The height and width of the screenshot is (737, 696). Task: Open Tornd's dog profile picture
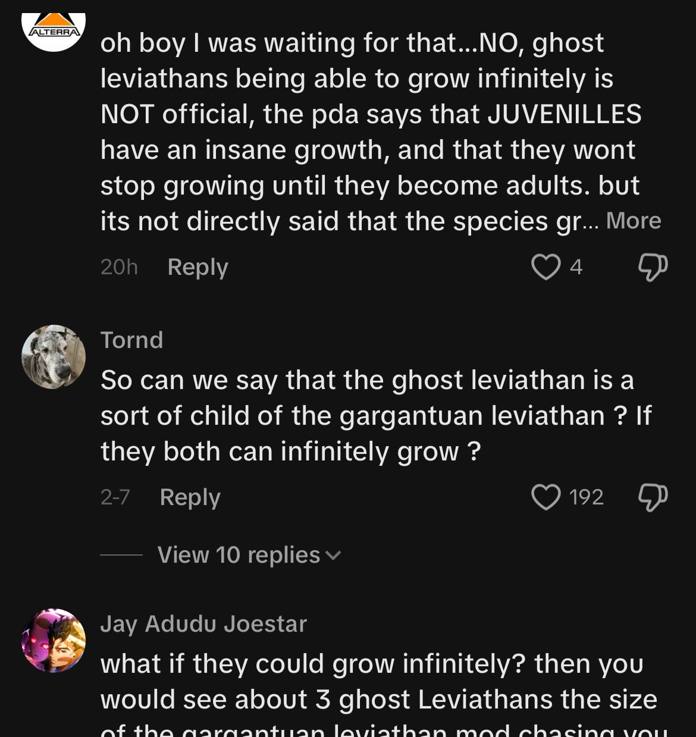tap(54, 357)
